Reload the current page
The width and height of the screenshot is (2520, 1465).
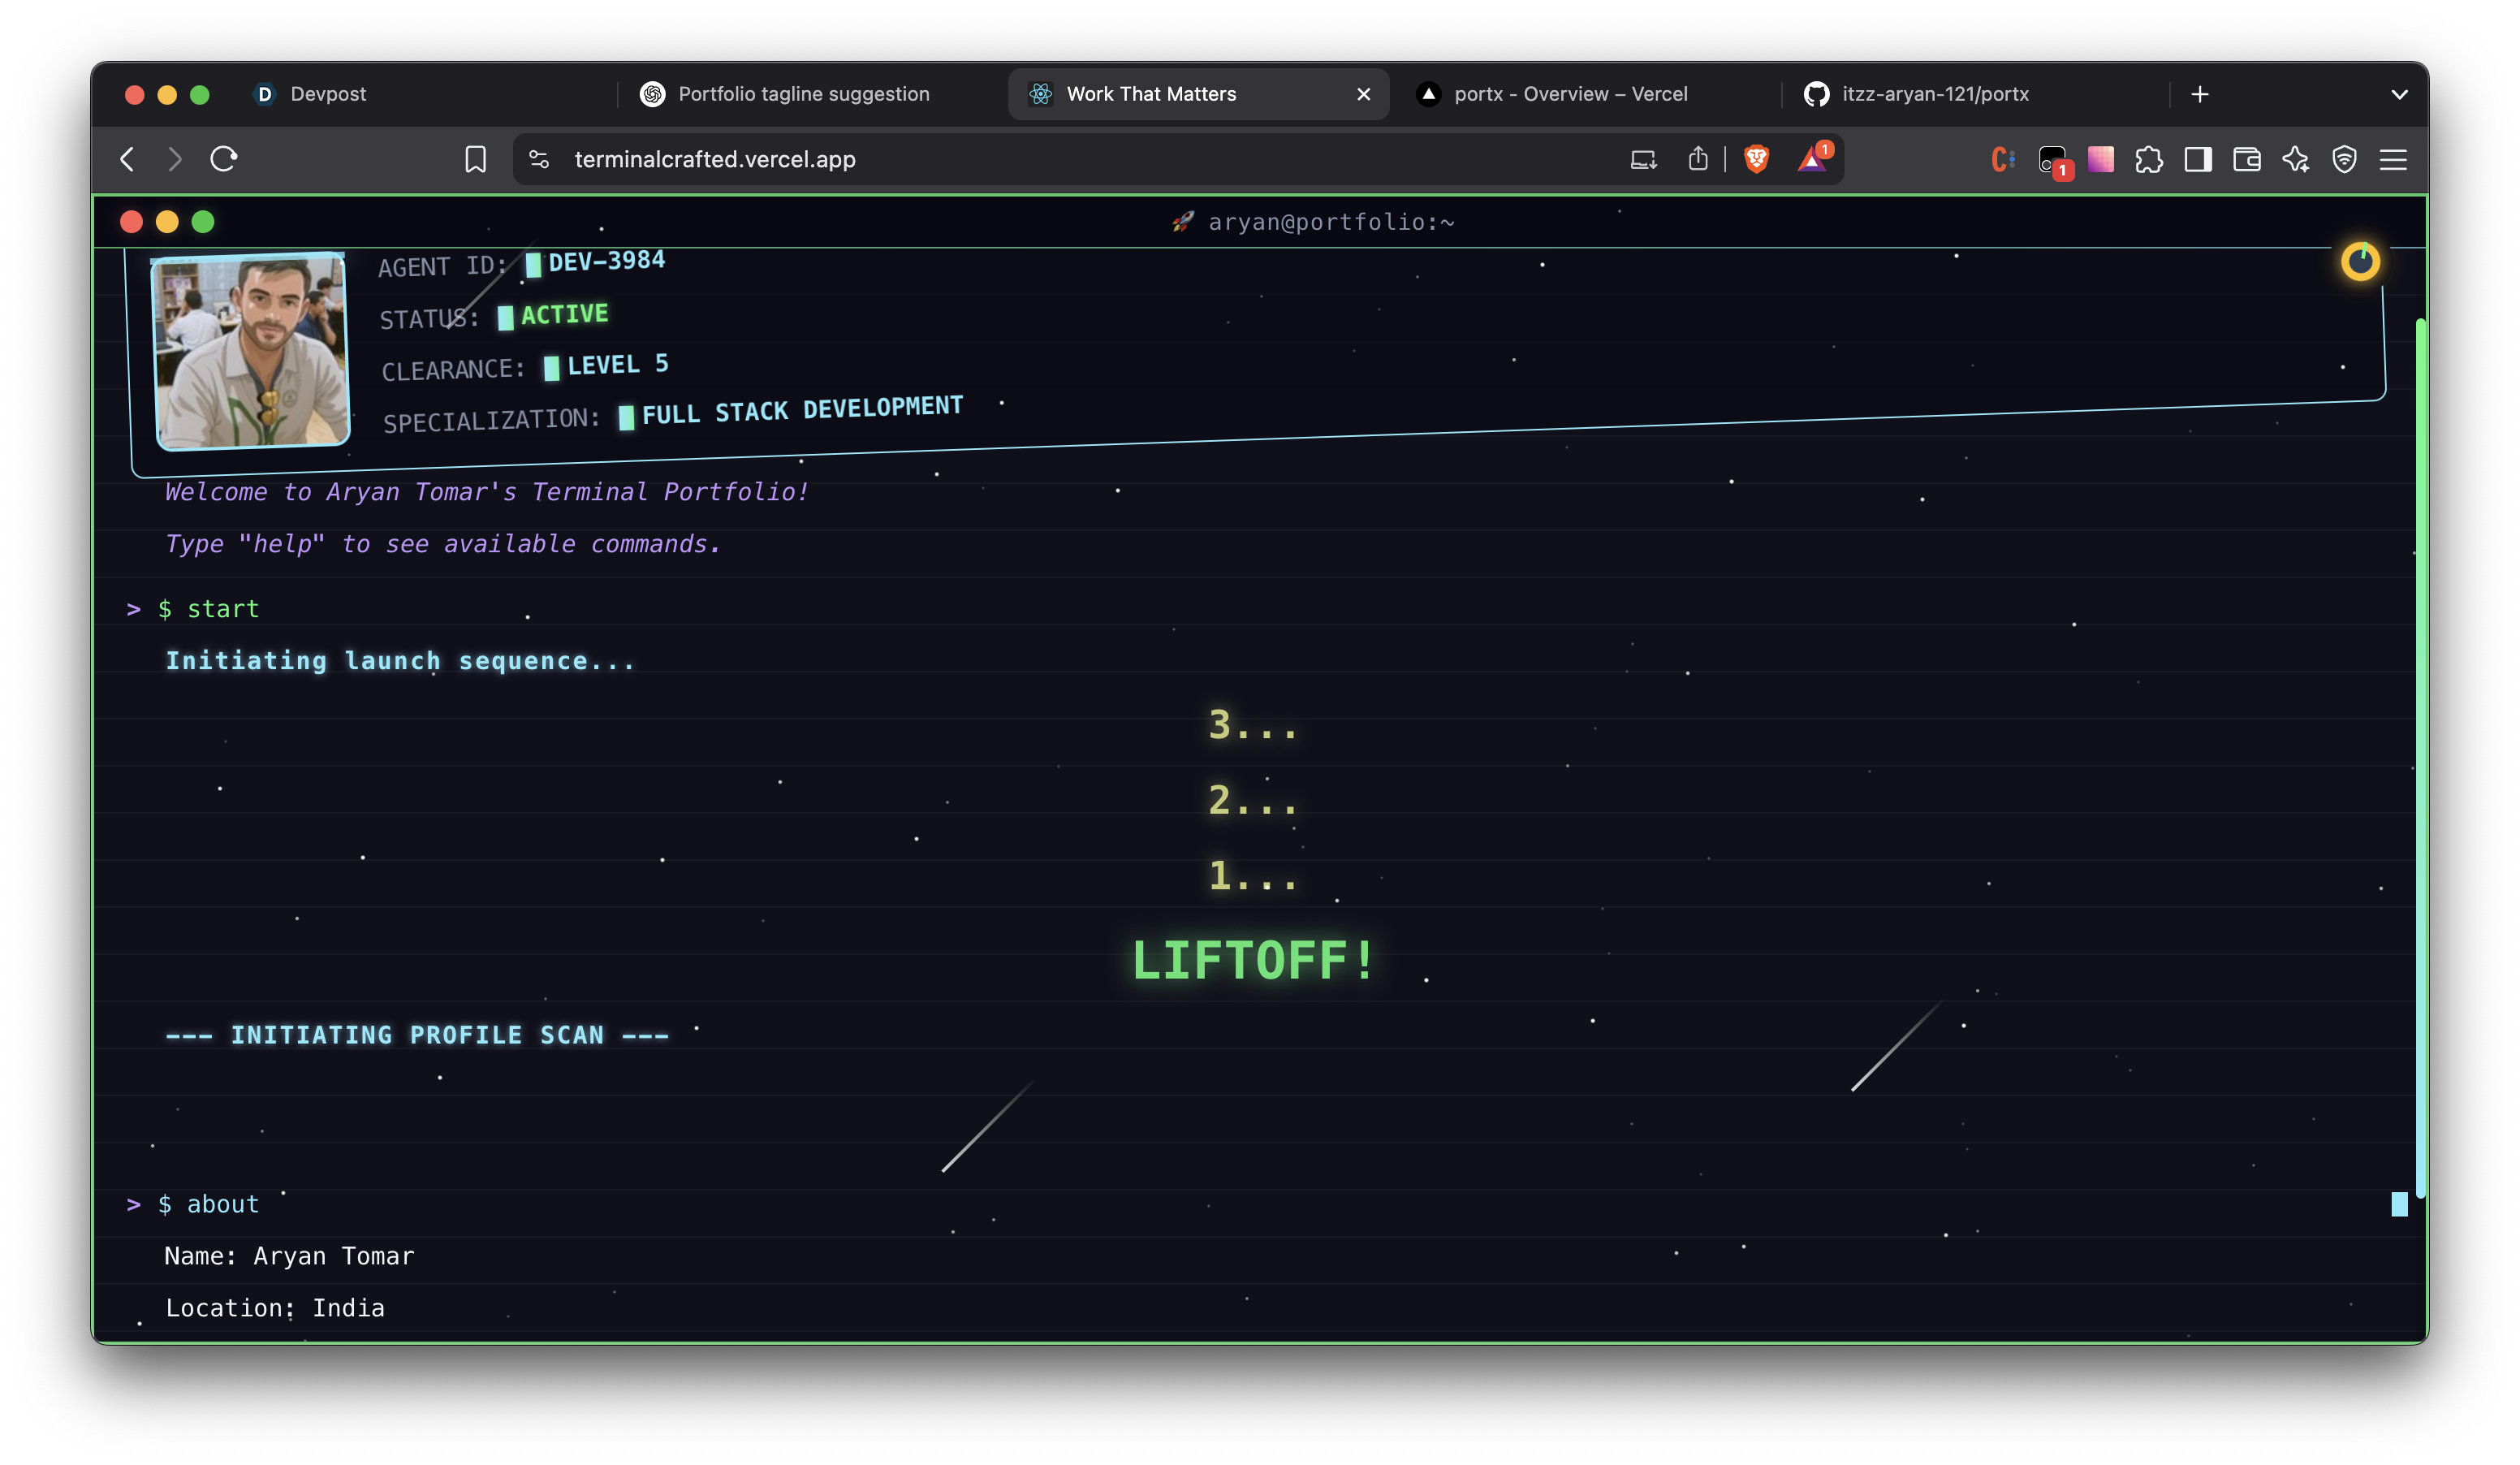point(223,159)
